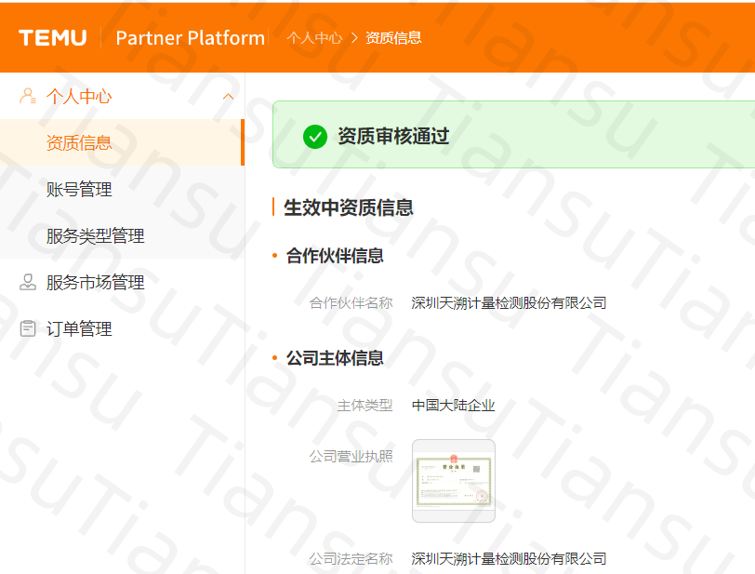Preview the 公司营业执照 license thumbnail
The image size is (755, 574).
(x=453, y=481)
